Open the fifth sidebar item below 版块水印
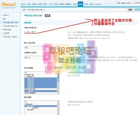140x115 pixels. [7, 30]
